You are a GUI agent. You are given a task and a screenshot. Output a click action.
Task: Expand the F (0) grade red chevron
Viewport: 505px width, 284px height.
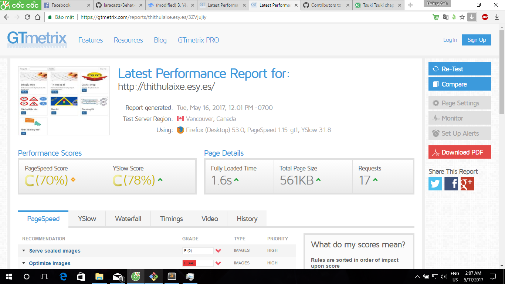pos(218,251)
